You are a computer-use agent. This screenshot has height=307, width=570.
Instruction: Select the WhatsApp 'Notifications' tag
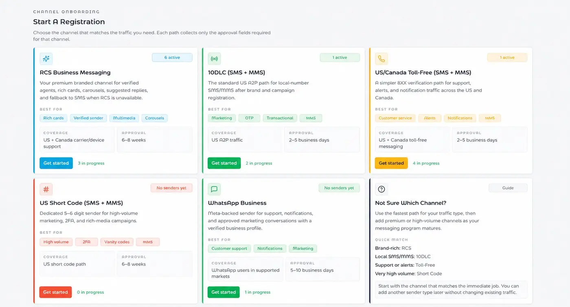pyautogui.click(x=270, y=248)
